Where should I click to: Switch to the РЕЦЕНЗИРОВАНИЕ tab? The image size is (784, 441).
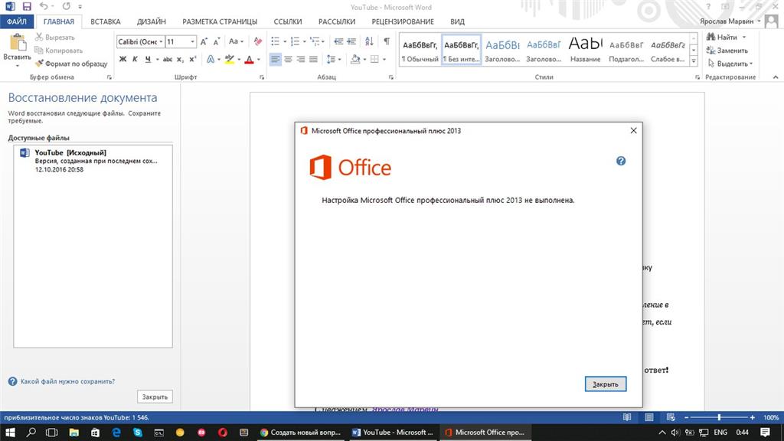pos(403,21)
